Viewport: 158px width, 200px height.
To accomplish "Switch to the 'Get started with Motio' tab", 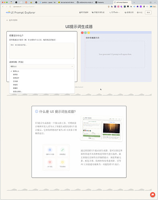I will [66, 2].
